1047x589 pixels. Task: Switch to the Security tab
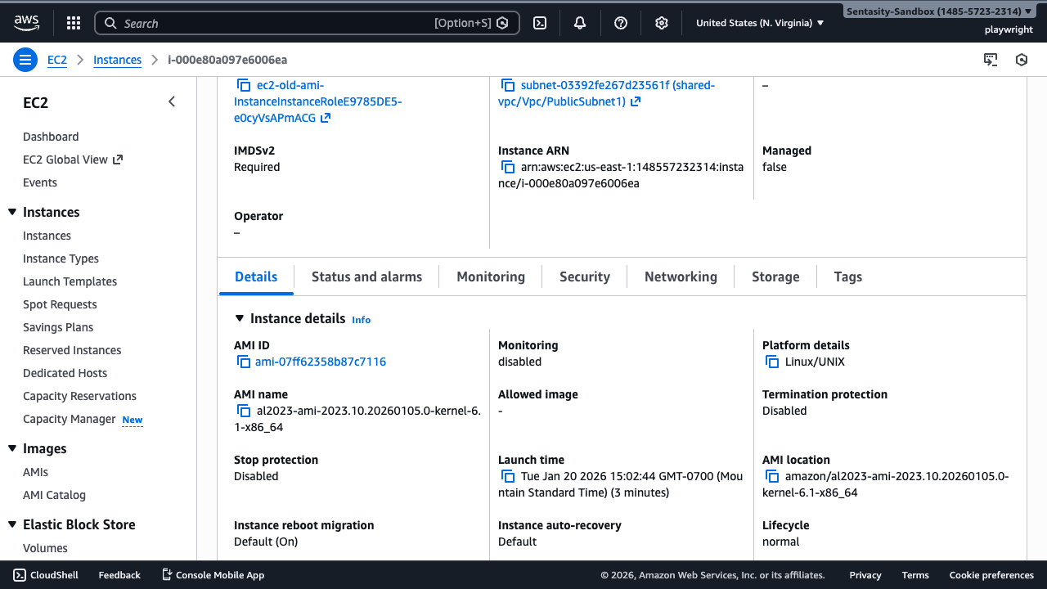[584, 277]
